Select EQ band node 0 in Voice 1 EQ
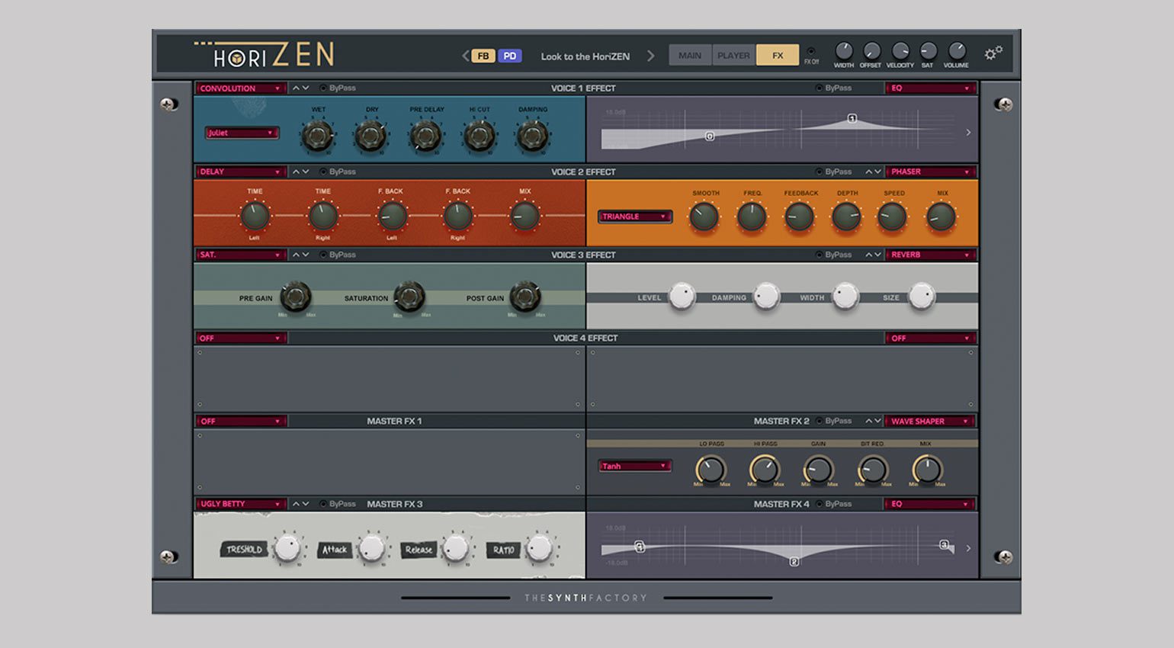The width and height of the screenshot is (1174, 648). click(x=710, y=136)
